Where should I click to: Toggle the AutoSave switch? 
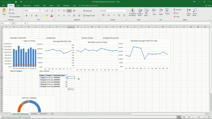pos(10,2)
